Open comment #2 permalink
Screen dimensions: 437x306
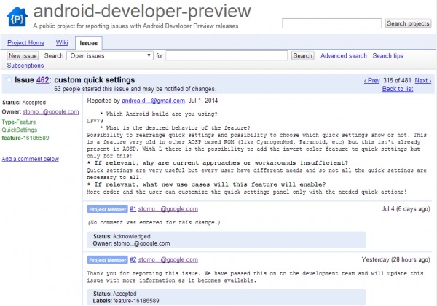[x=133, y=260]
